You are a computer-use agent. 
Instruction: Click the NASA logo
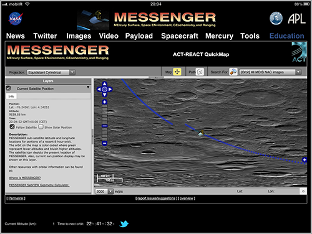16,19
